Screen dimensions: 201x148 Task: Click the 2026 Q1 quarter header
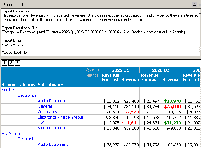coord(120,70)
